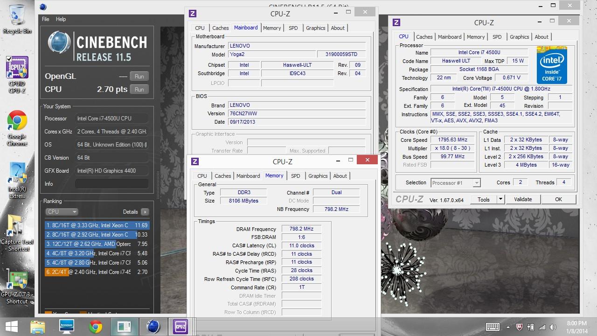Run the CPU benchmark
Viewport: 597px width, 336px height.
click(x=139, y=90)
